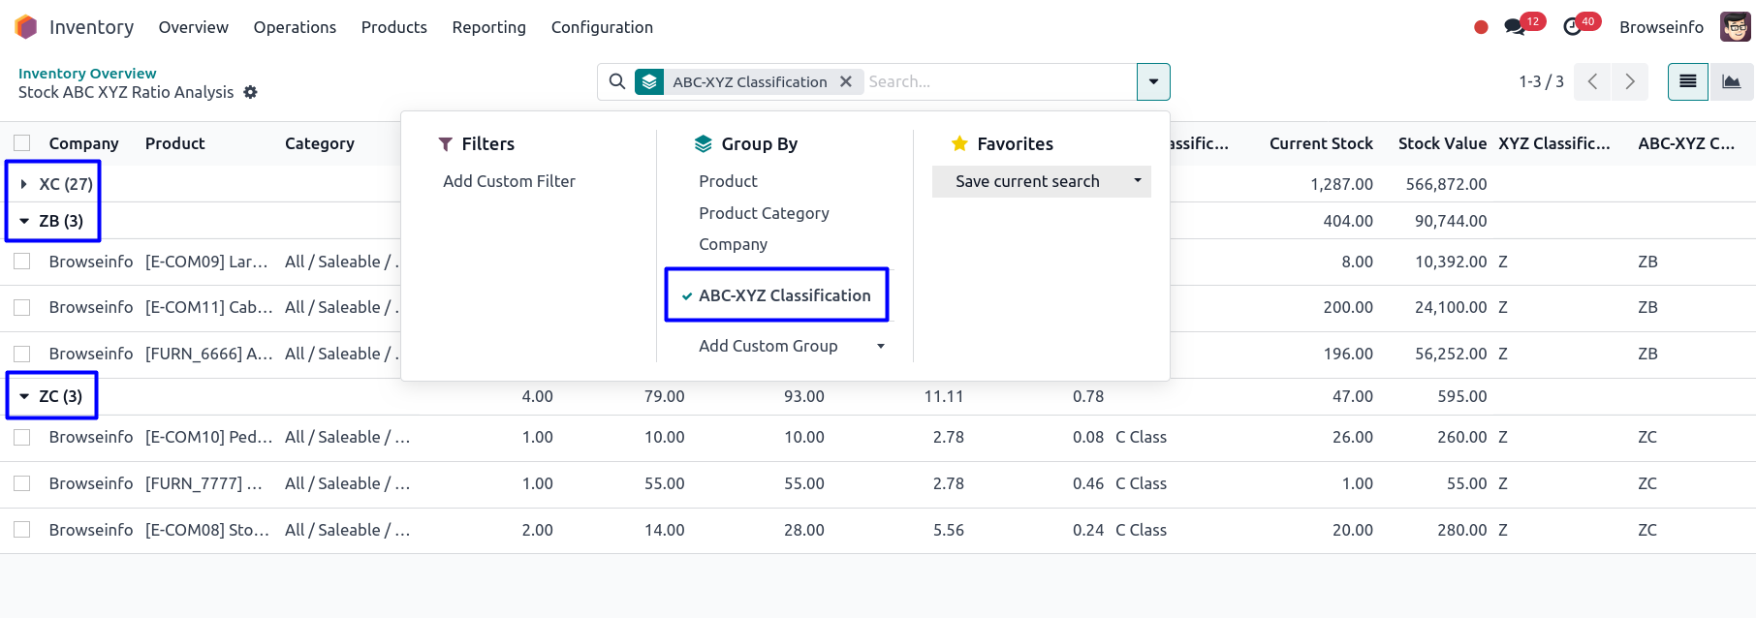Viewport: 1756px width, 618px height.
Task: Check the E-COM09 product row checkbox
Action: click(22, 262)
